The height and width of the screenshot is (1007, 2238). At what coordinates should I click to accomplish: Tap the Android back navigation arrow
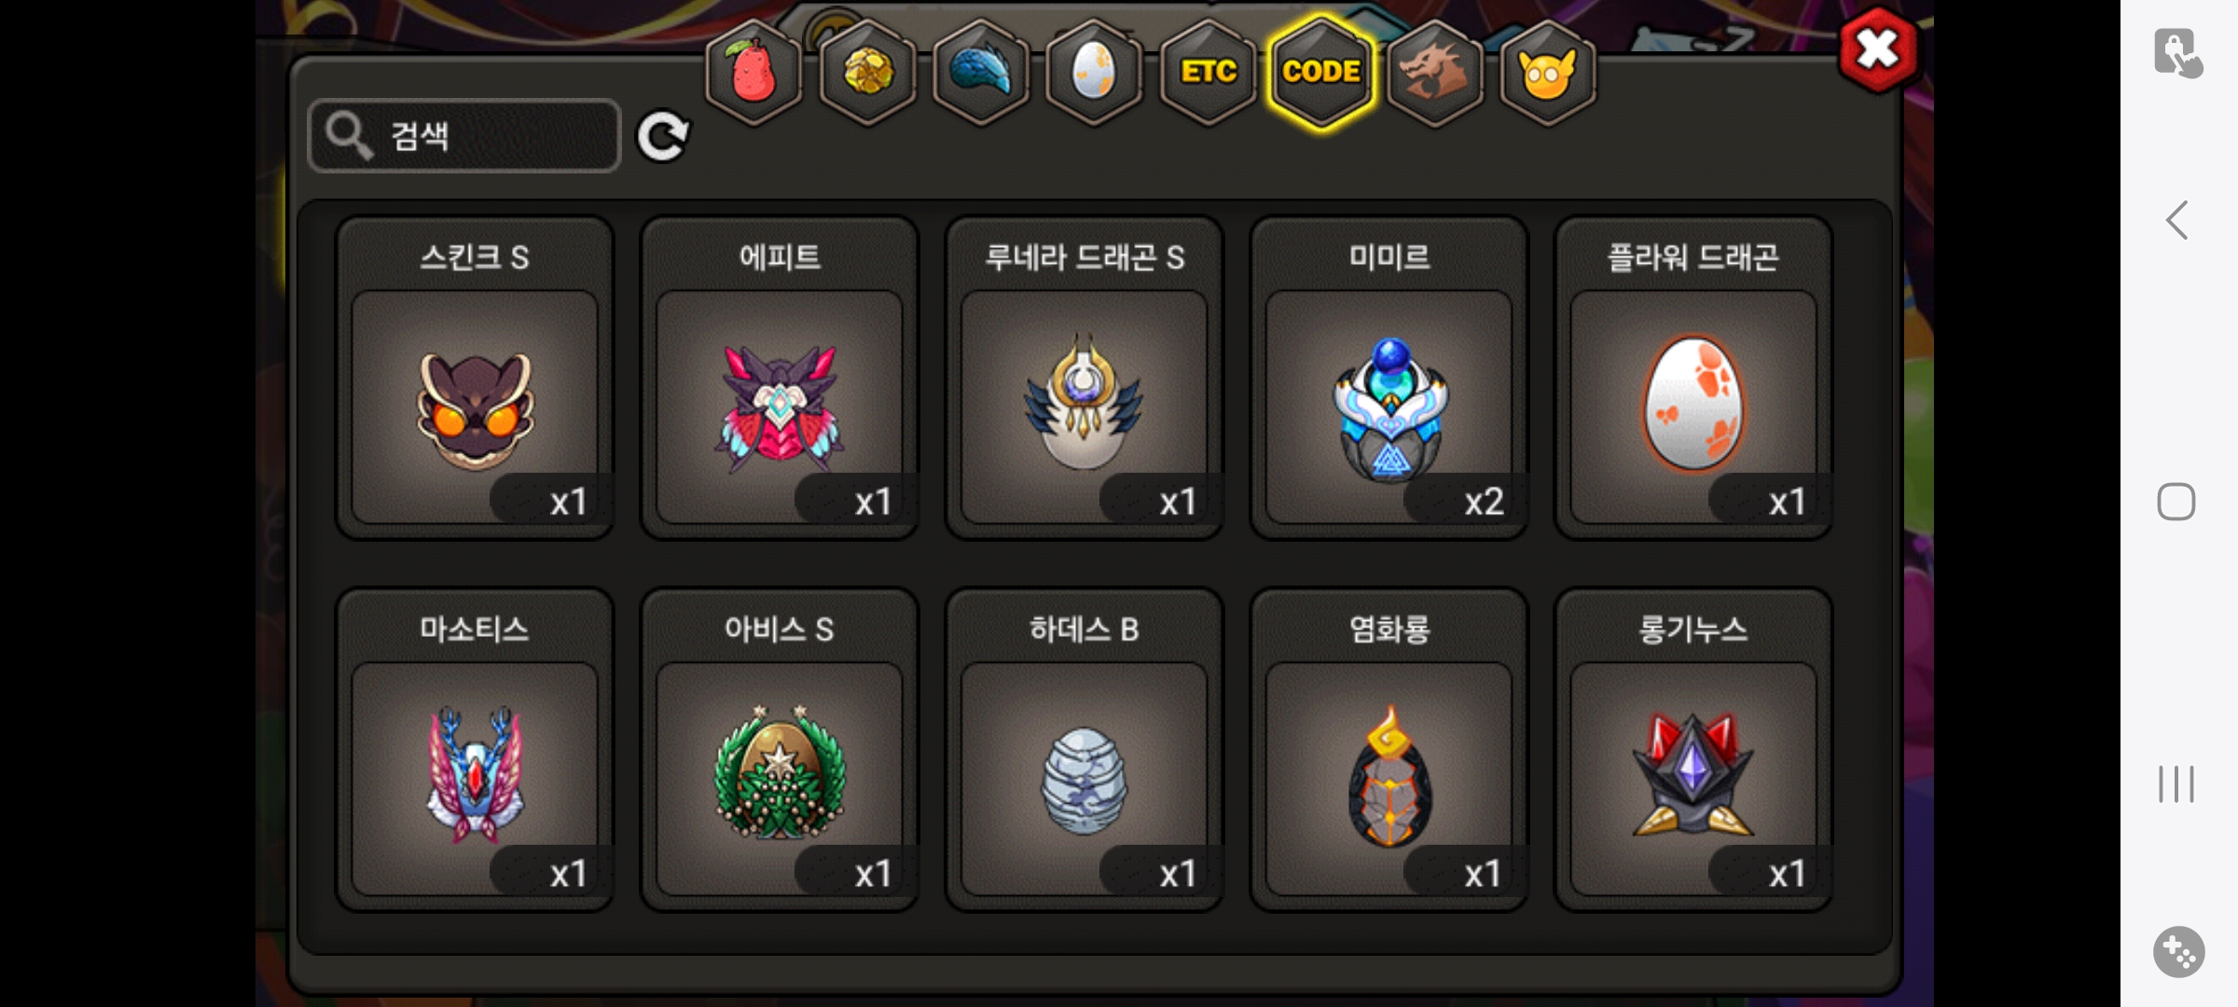coord(2176,221)
